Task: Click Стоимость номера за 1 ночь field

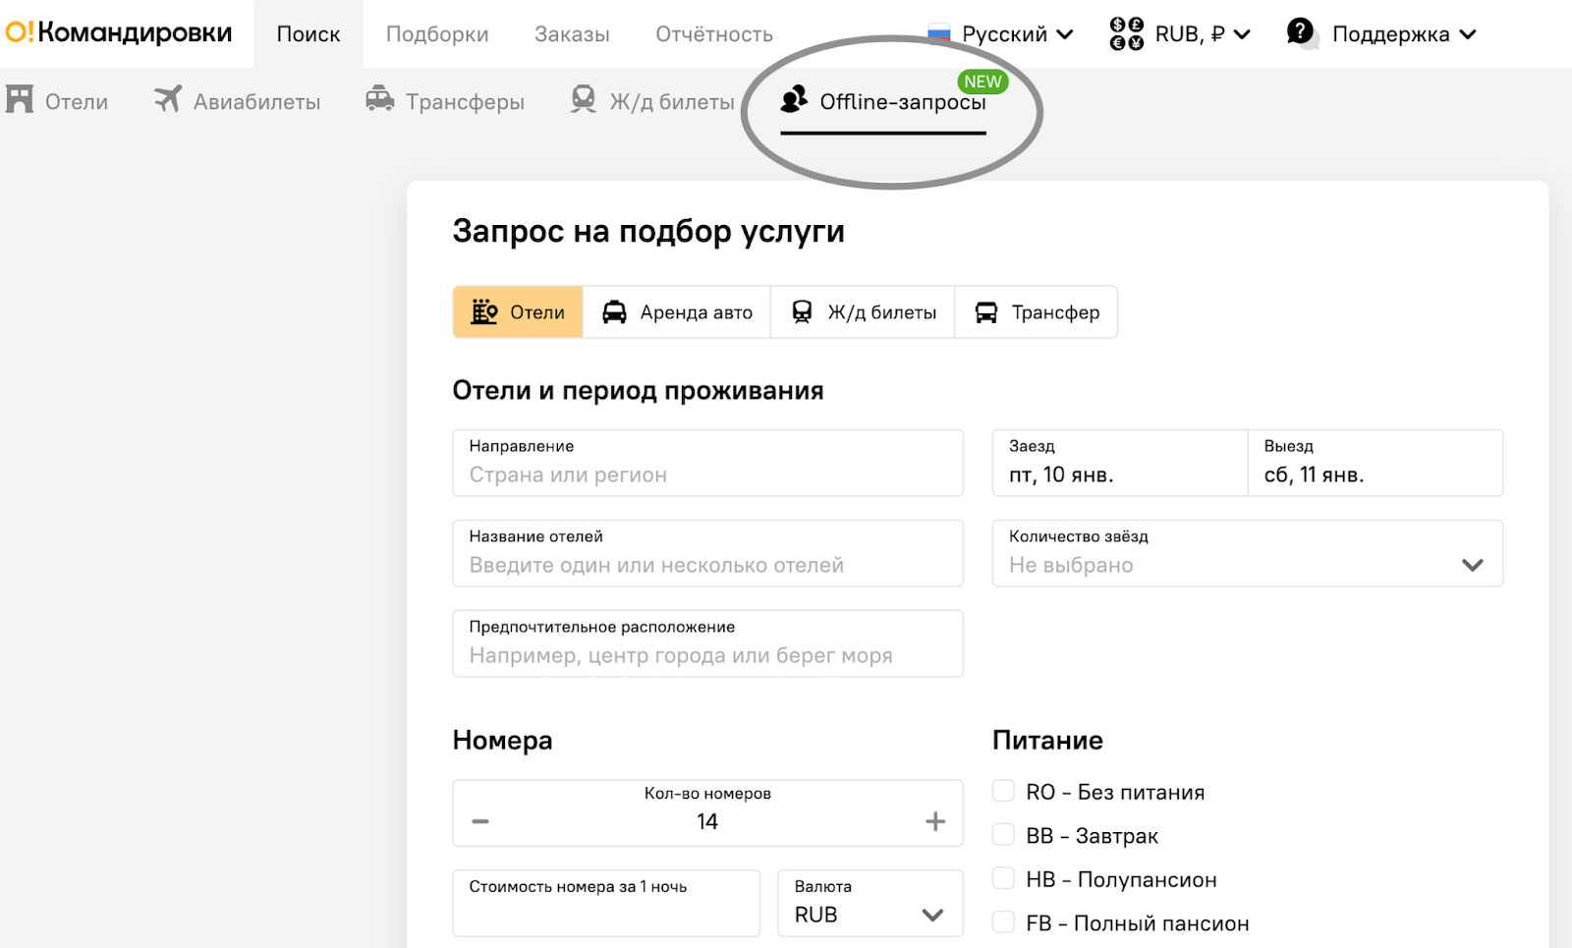Action: (606, 903)
